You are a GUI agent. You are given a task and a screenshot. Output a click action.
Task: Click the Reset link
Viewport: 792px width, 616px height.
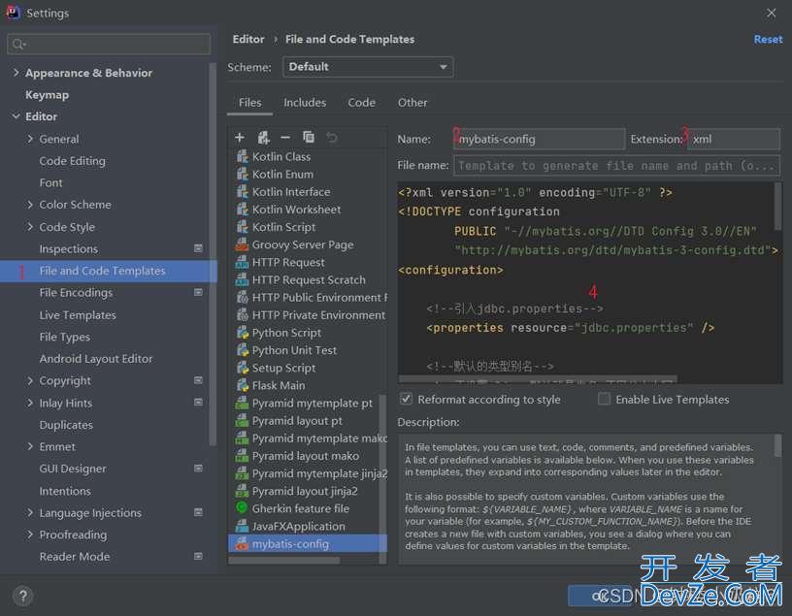768,39
